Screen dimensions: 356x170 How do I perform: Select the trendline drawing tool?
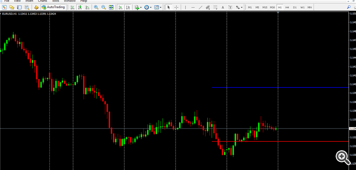(x=200, y=8)
